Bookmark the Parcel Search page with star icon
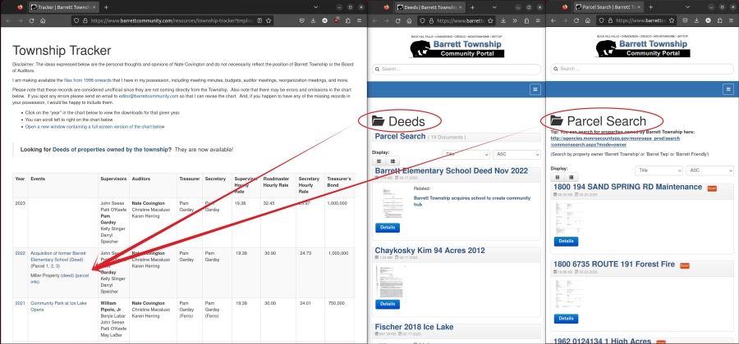Viewport: 739px width, 344px height. 671,20
